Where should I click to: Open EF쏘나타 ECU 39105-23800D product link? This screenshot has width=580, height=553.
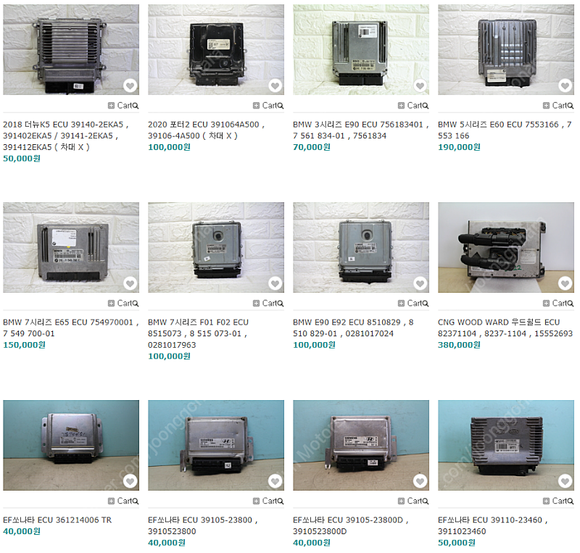[351, 525]
